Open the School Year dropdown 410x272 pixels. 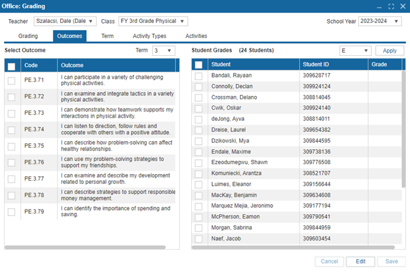coord(380,22)
